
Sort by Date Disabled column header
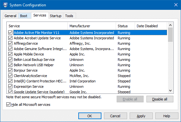click(x=151, y=26)
